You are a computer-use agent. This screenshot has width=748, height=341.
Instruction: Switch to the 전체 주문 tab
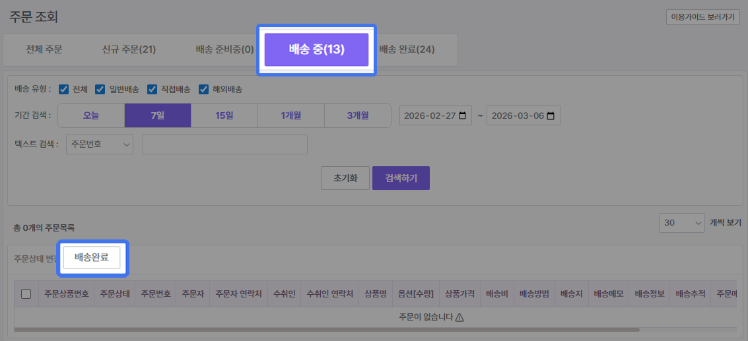(x=44, y=50)
